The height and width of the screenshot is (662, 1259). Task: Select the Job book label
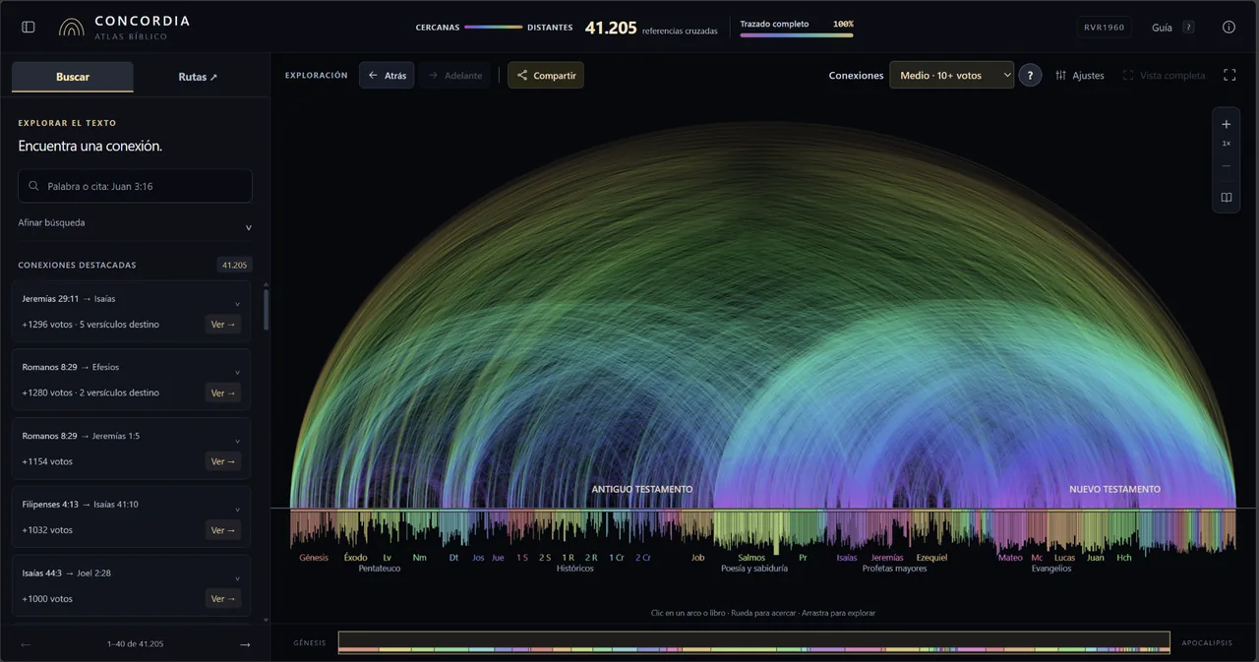click(x=697, y=558)
